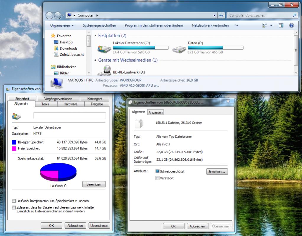Click Systemeigenschaften in the toolbar
The image size is (302, 236).
[x=99, y=25]
